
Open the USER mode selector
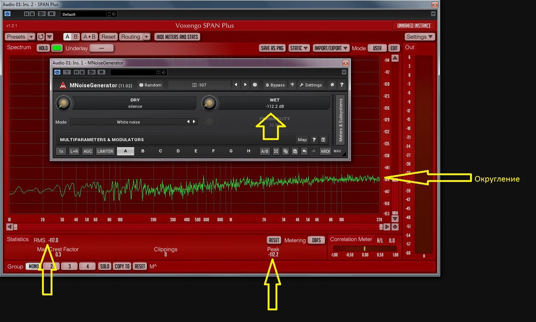coord(377,48)
